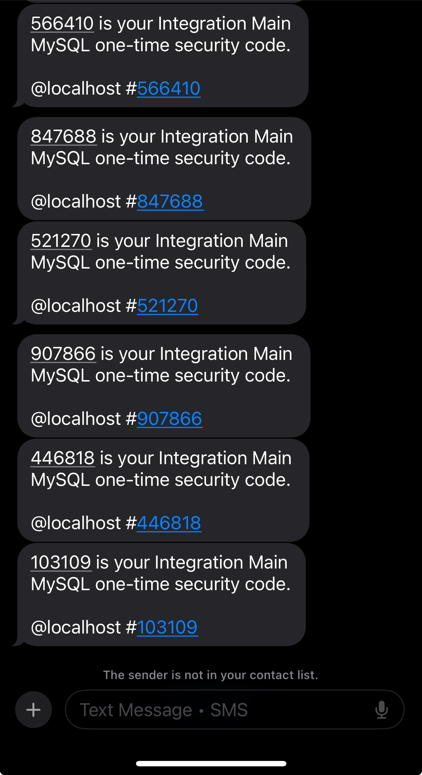Focus the Text Message SMS field
Image resolution: width=422 pixels, height=775 pixels.
(235, 710)
